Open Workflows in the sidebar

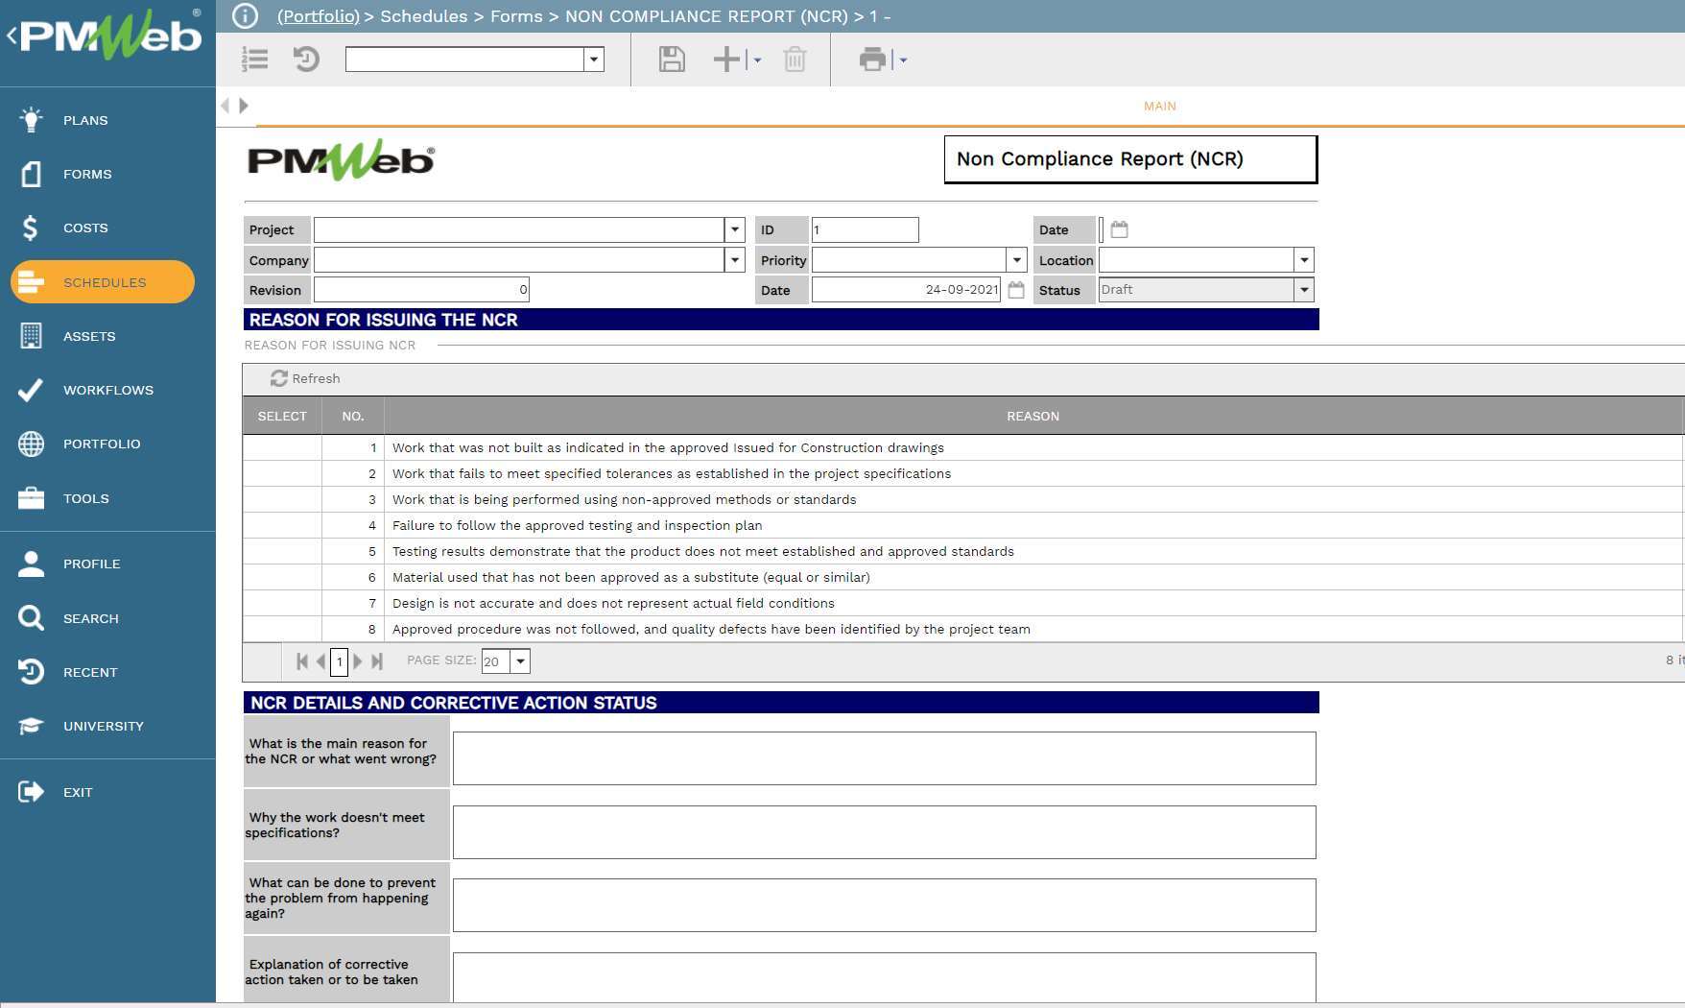(107, 390)
